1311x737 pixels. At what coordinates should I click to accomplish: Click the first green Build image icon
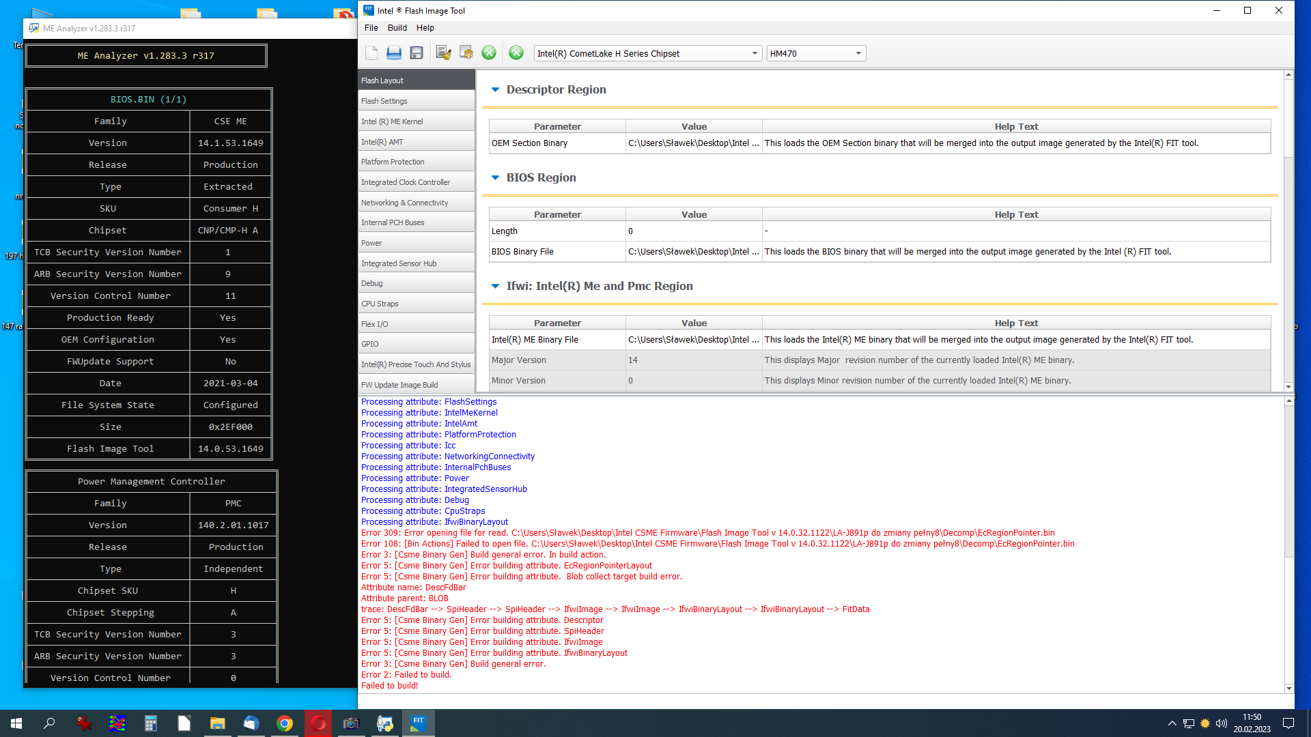pos(489,53)
